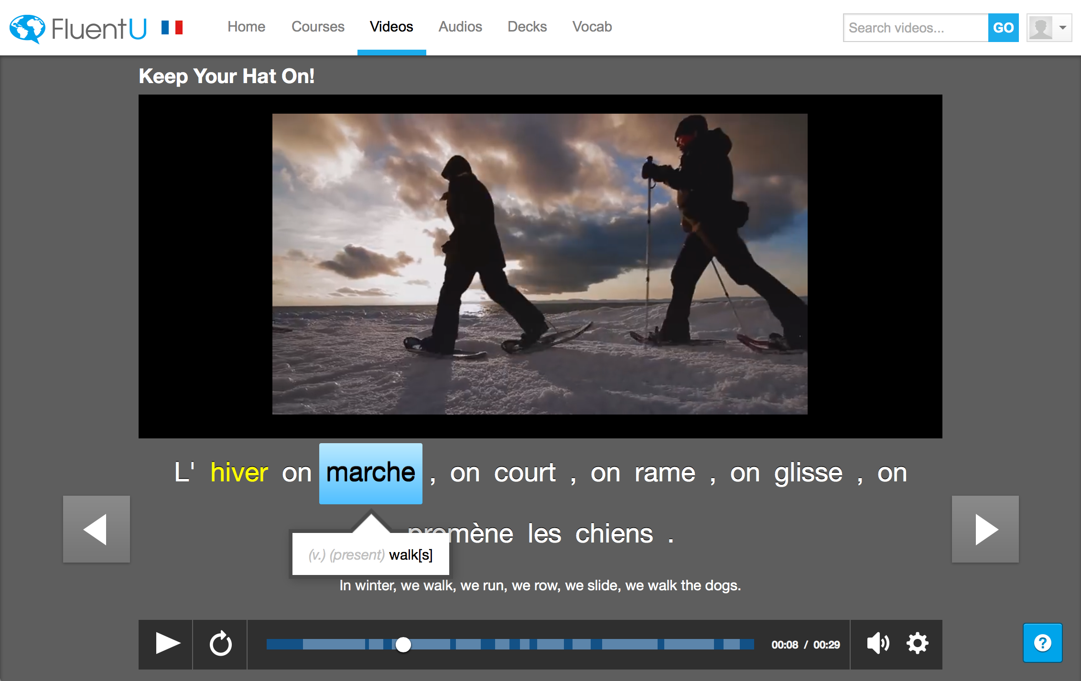Click the French flag language icon
Image resolution: width=1081 pixels, height=681 pixels.
172,28
